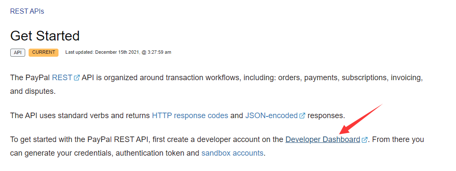Viewport: 456px width, 171px height.
Task: Open the REST link in first paragraph
Action: click(62, 78)
